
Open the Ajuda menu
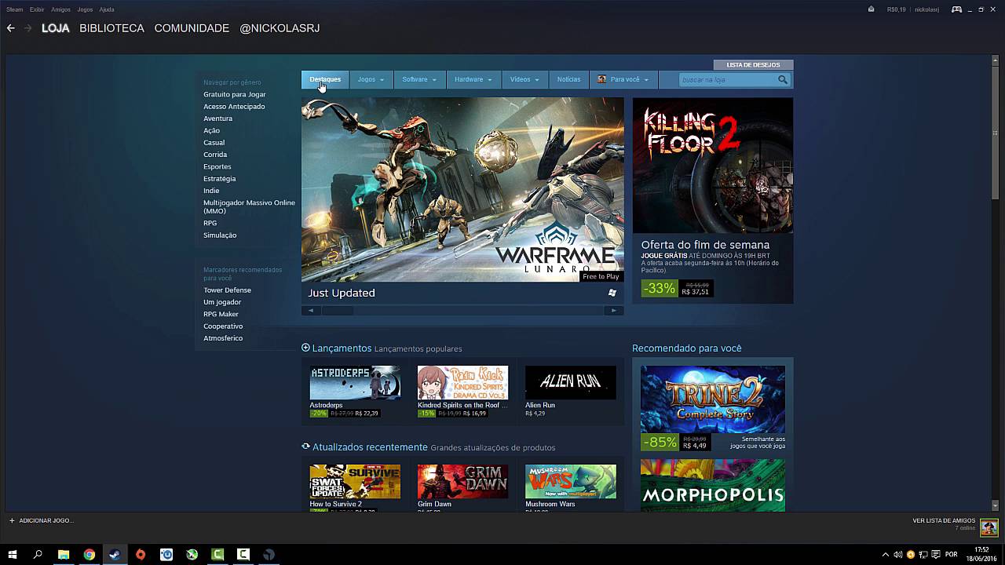[107, 9]
